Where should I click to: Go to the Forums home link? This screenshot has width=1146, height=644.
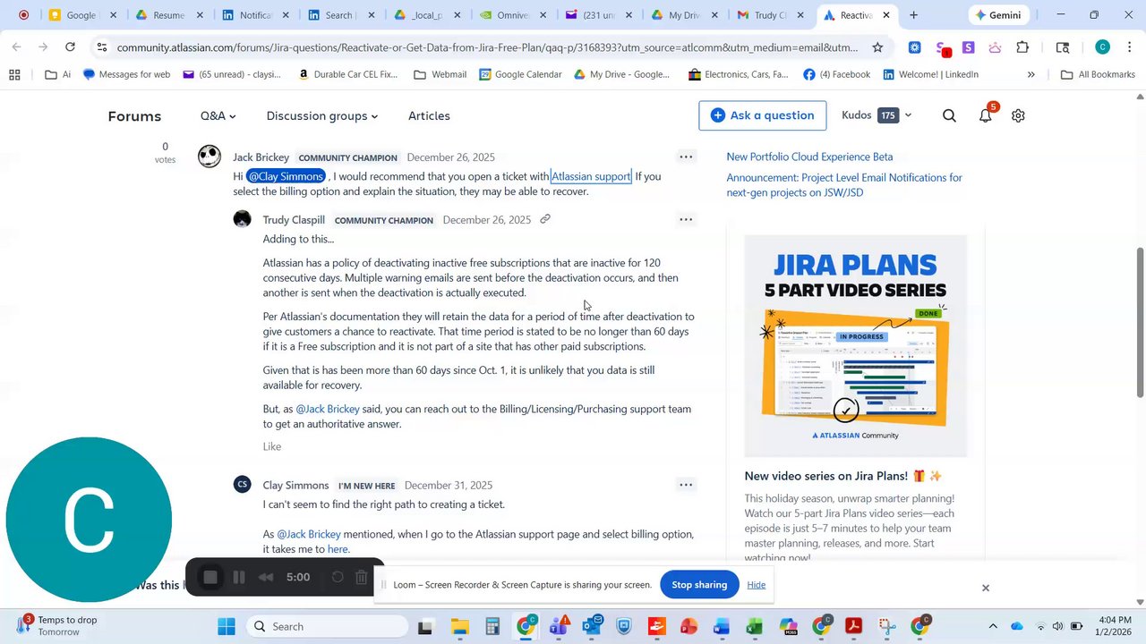[134, 115]
